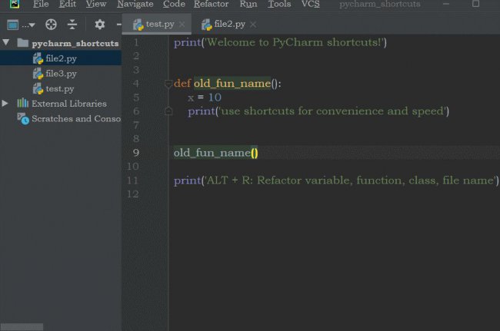
Task: Switch to the file2.py editor tab
Action: [x=225, y=24]
